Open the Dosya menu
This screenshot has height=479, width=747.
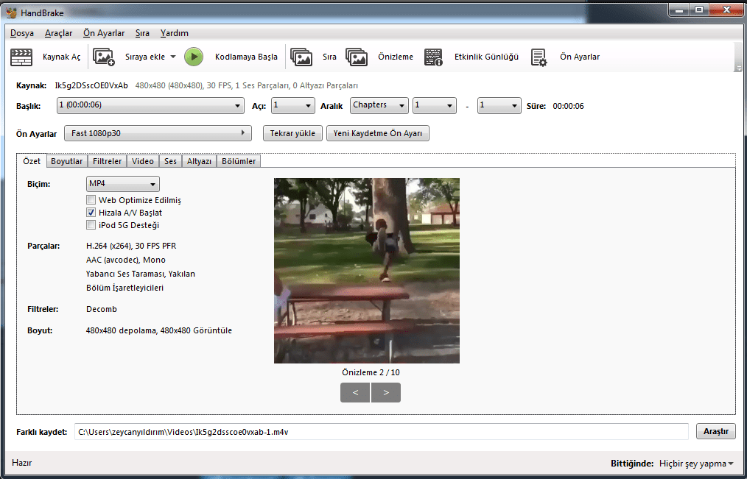tap(22, 33)
